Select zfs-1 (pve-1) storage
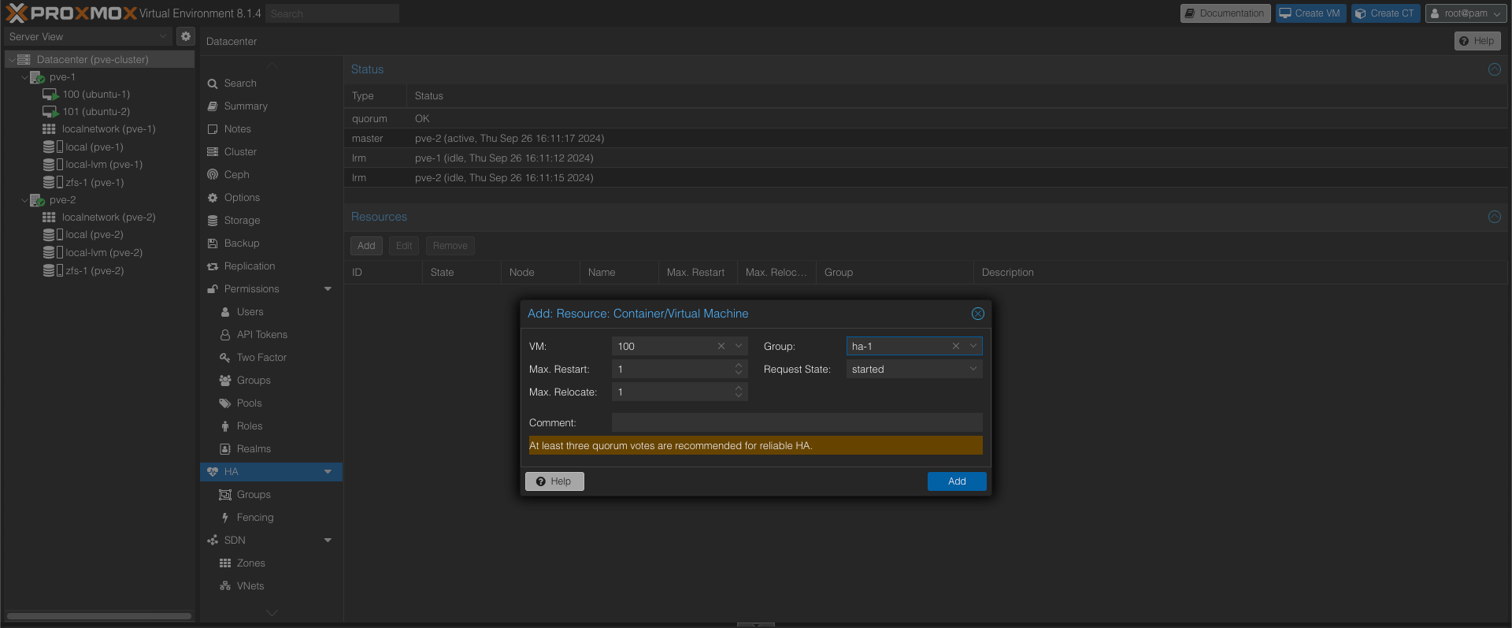Screen dimensions: 1512x628 [x=94, y=182]
